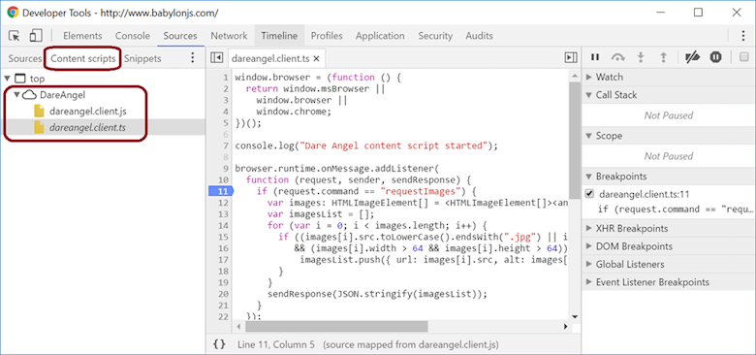Open the Security panel tab

coord(435,36)
